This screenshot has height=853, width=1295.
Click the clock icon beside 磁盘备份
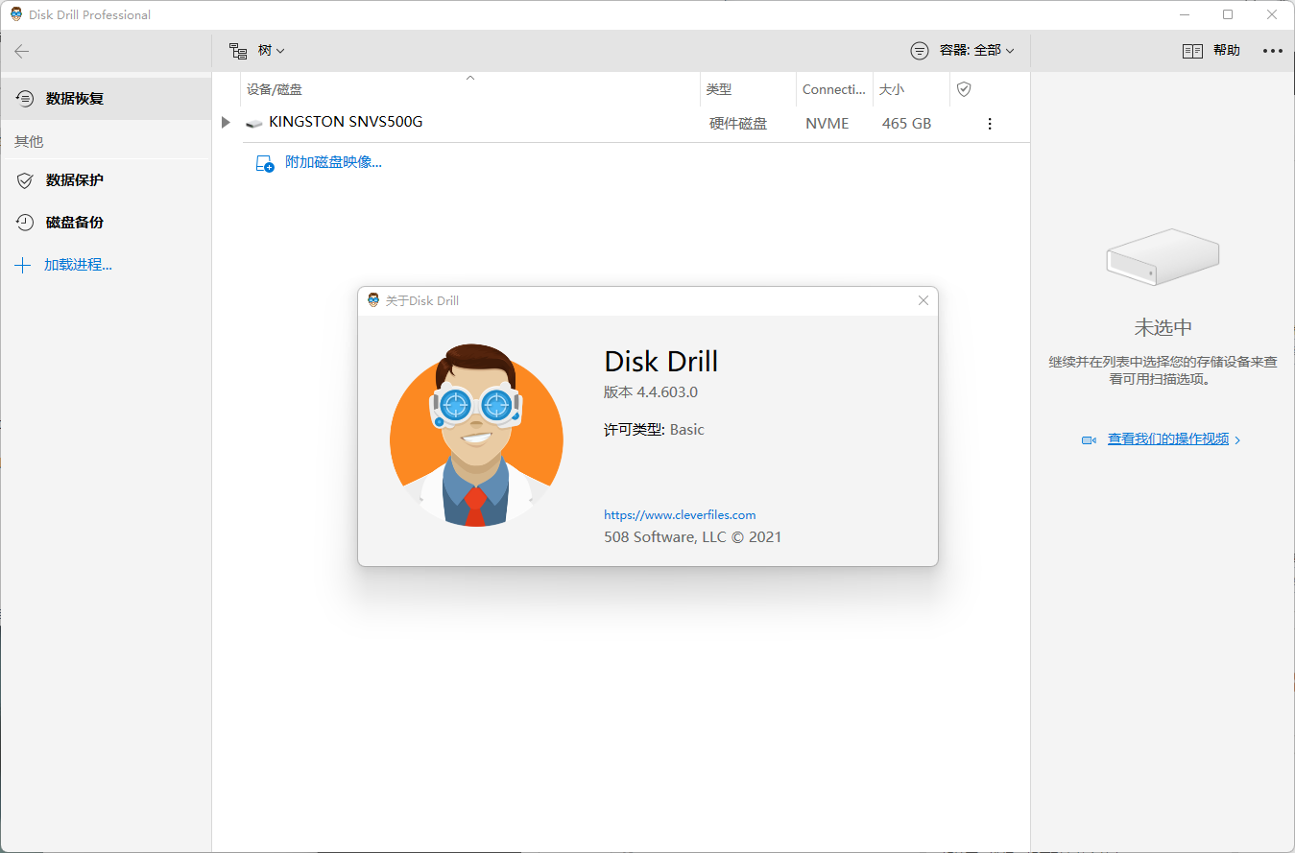26,223
